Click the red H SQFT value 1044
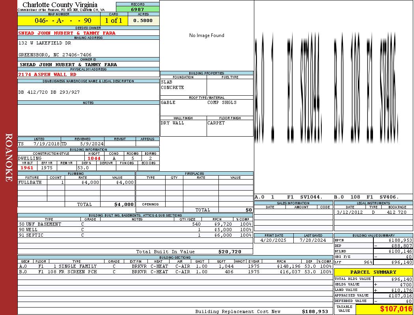This screenshot has width=414, height=315. (94, 158)
